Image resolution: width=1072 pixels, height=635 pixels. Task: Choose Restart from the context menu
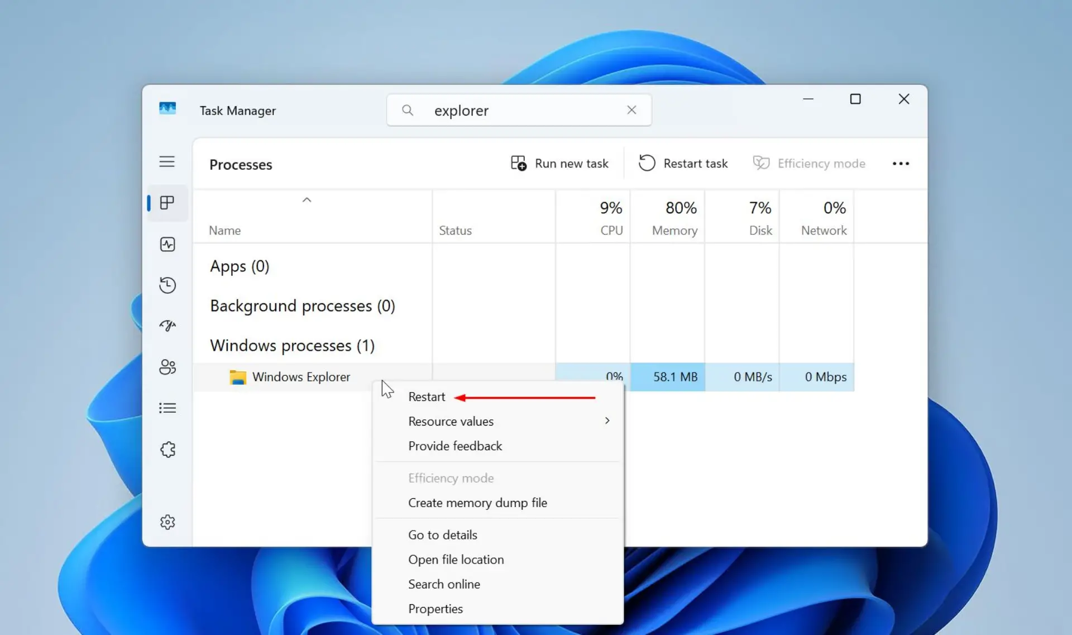pos(427,397)
